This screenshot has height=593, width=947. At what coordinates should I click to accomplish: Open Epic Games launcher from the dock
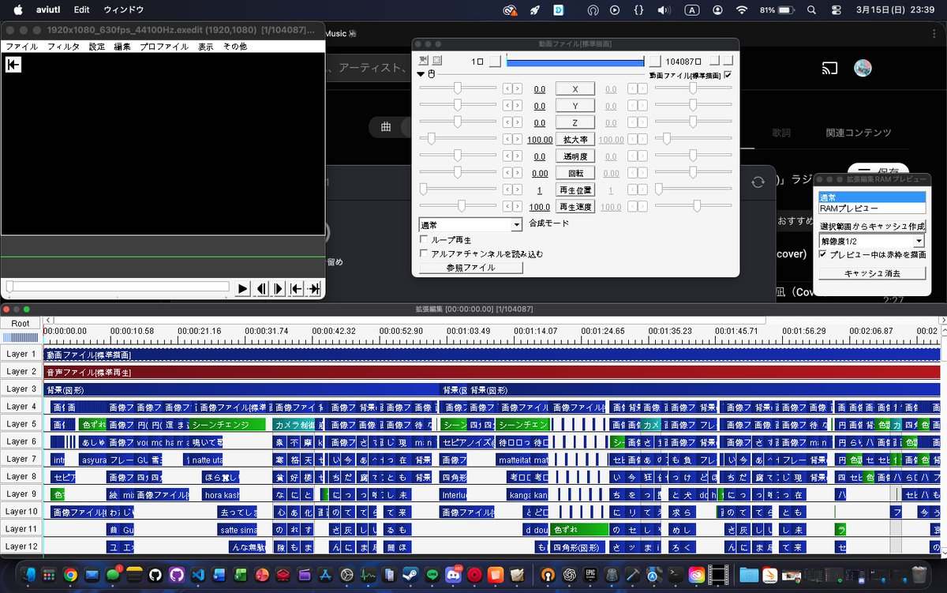point(590,575)
